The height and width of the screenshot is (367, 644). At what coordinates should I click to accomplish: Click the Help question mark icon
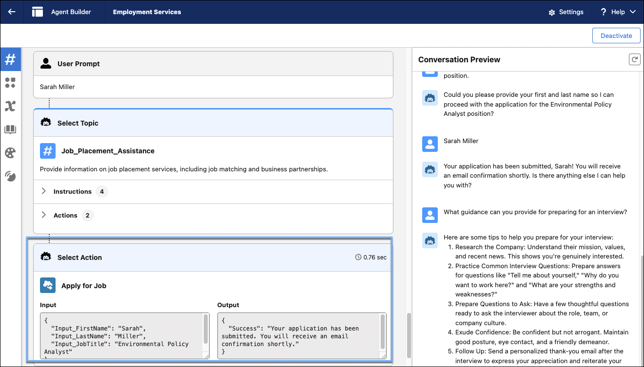click(x=604, y=12)
